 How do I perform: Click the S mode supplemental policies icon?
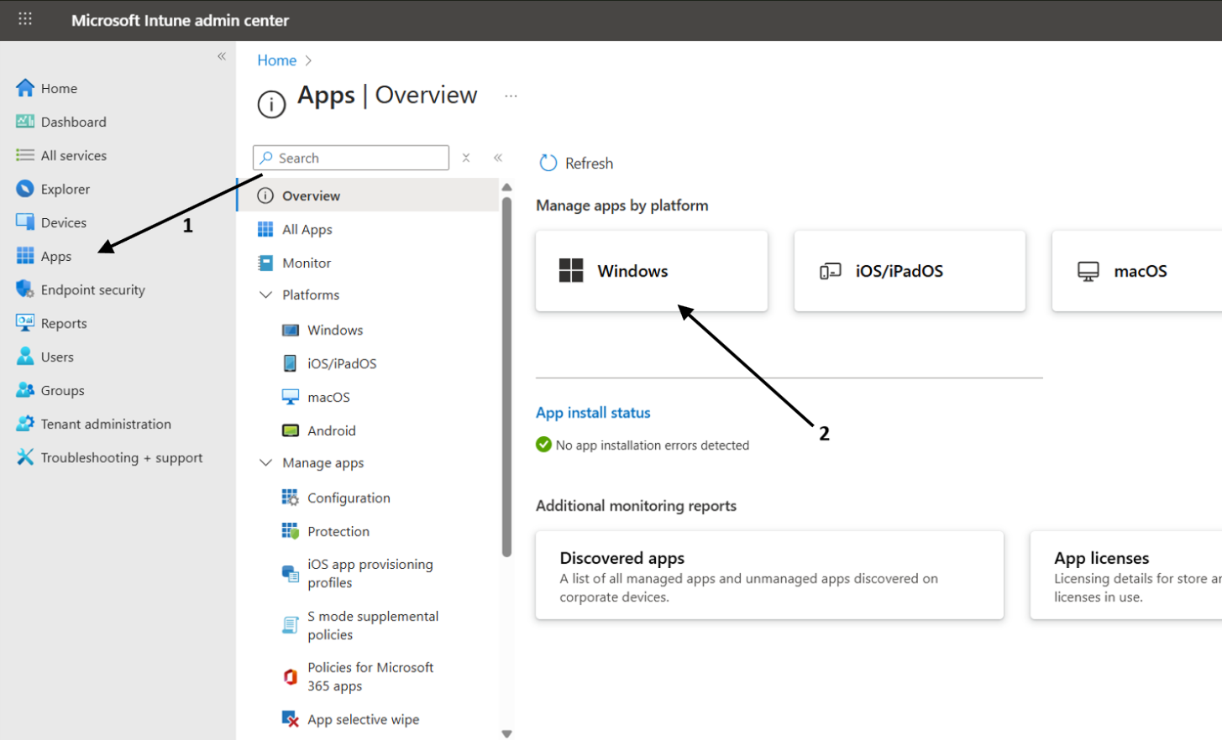[290, 625]
